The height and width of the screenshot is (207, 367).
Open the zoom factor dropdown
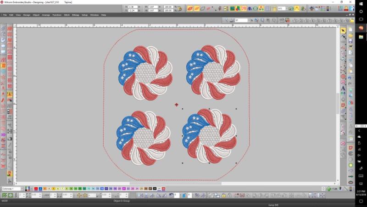[x=249, y=21]
